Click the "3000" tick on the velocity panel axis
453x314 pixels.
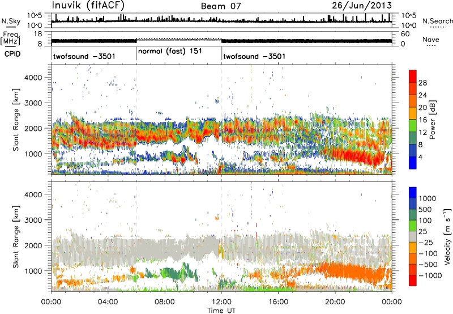click(x=33, y=220)
